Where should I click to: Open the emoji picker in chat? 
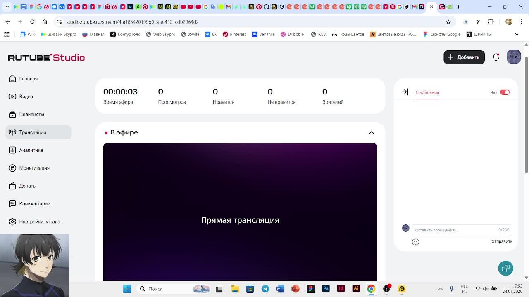pos(415,242)
